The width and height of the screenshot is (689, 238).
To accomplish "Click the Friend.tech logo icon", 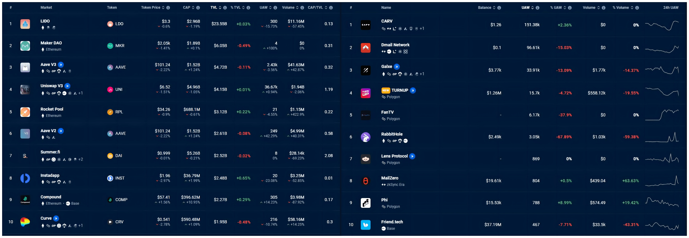I will pyautogui.click(x=366, y=225).
